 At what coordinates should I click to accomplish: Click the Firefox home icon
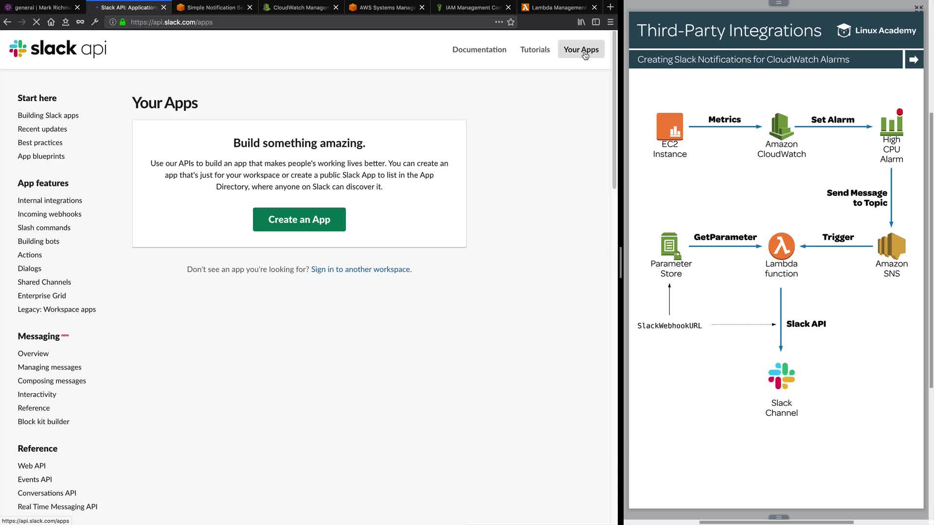[x=51, y=22]
